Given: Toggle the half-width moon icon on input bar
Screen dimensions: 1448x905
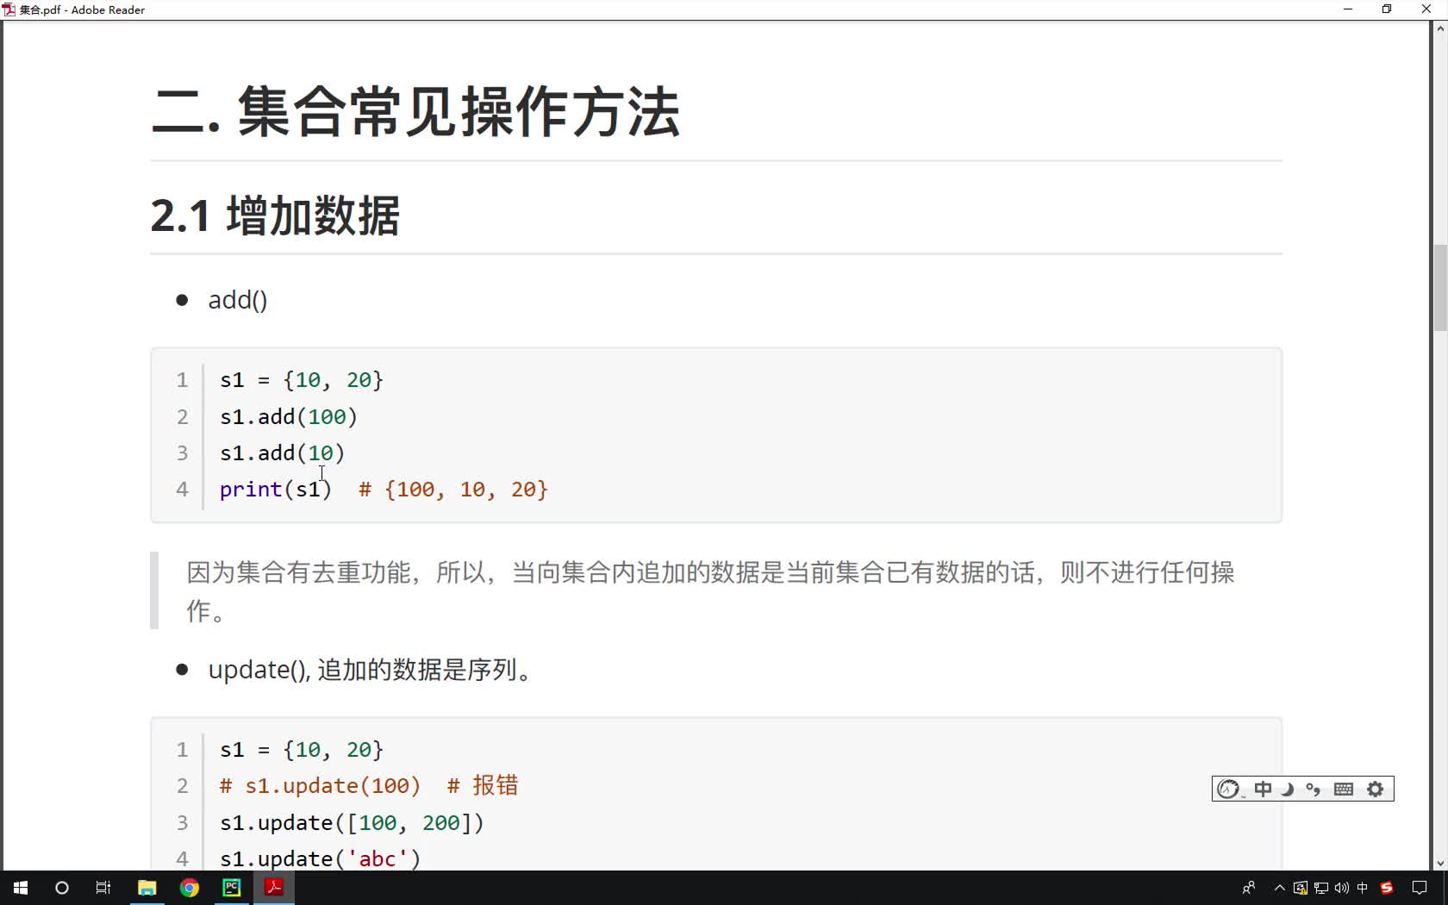Looking at the screenshot, I should pos(1288,789).
